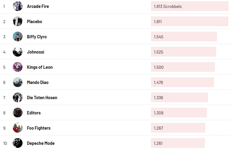Open the Arcade Fire artist link
Viewport: 231px width, 150px height.
tap(38, 6)
